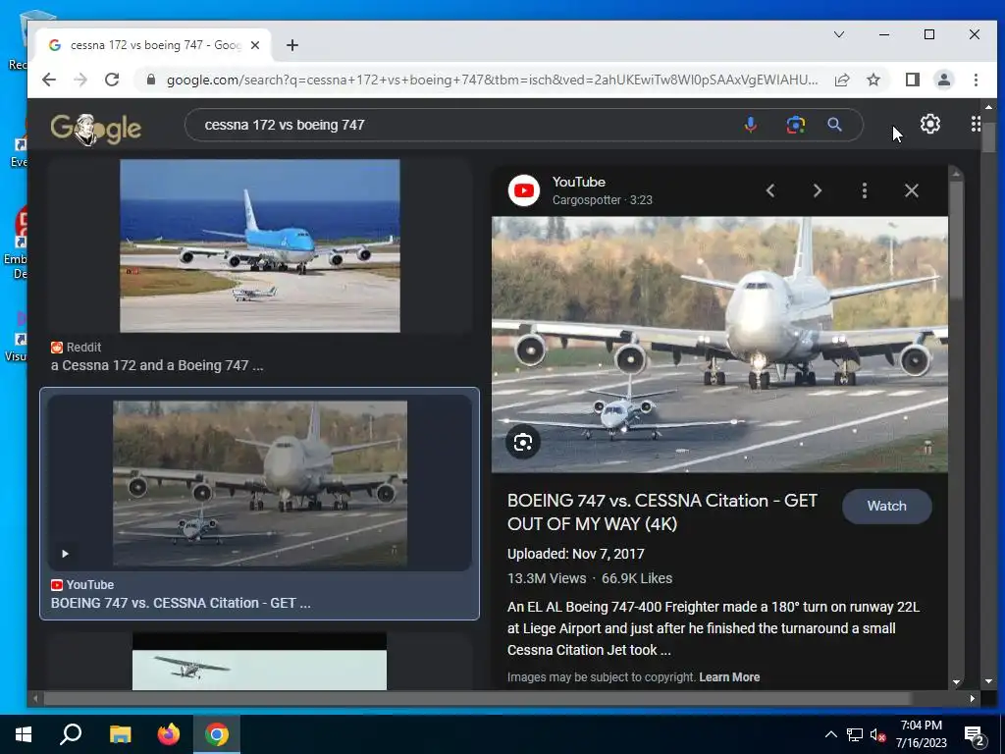Open the Windows Start menu

click(x=24, y=734)
